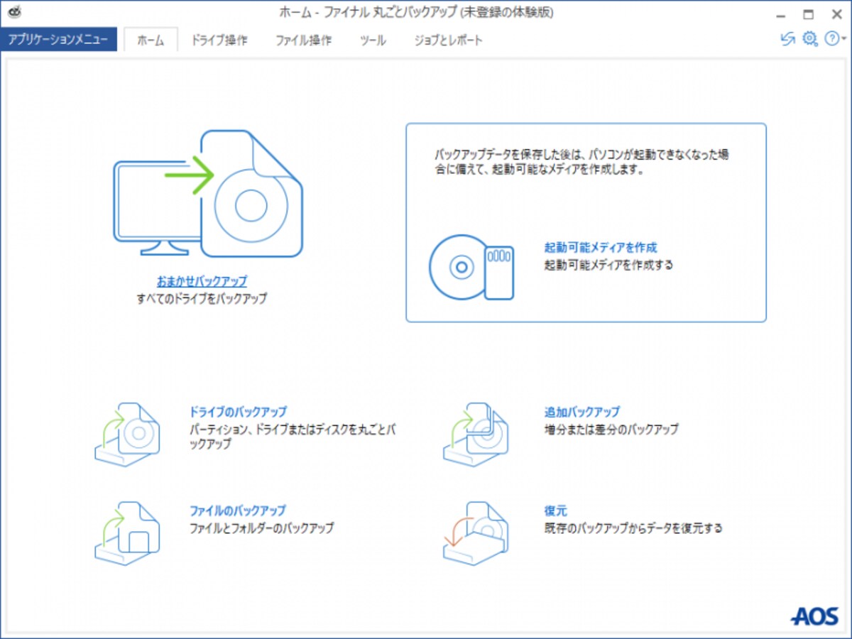Screen dimensions: 852x639
Task: Click the refresh arrows icon in top right
Action: (787, 40)
